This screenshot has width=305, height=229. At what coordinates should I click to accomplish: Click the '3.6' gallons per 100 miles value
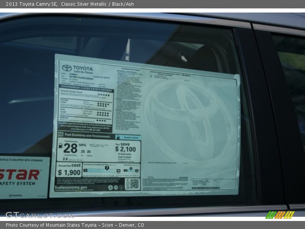[x=65, y=159]
